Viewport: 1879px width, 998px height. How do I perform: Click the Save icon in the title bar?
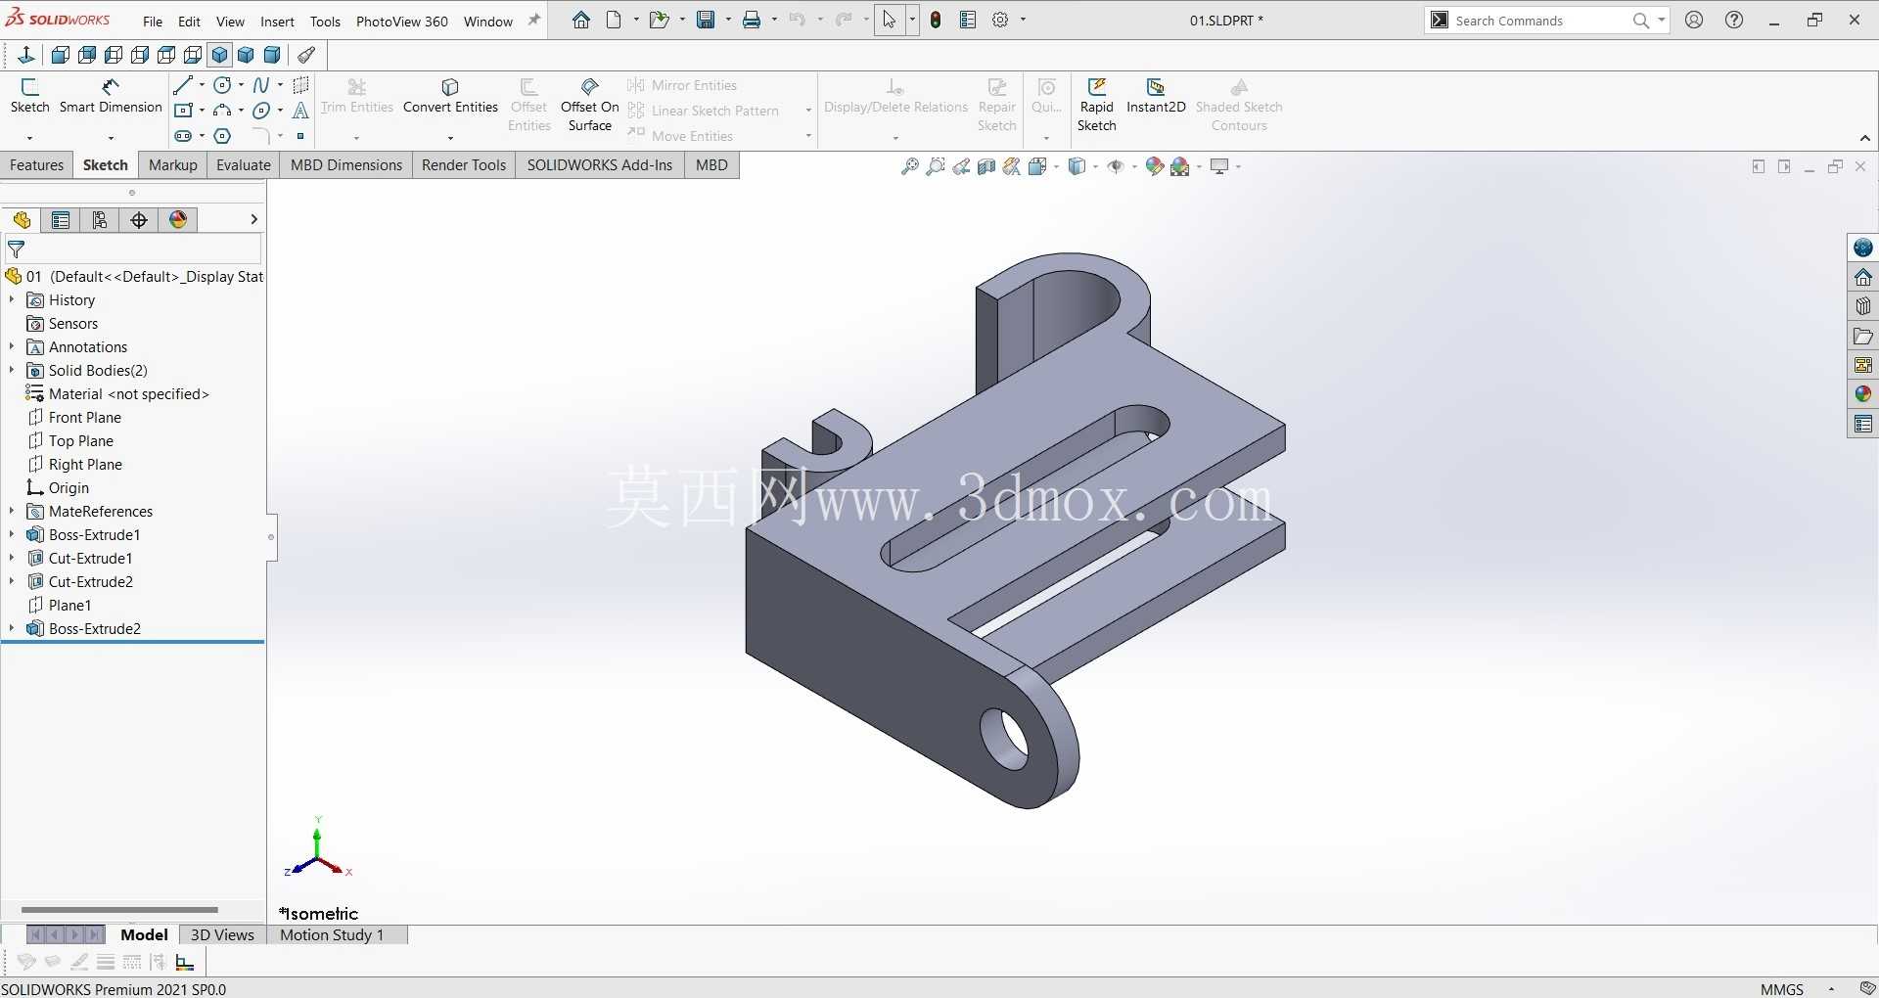point(706,20)
